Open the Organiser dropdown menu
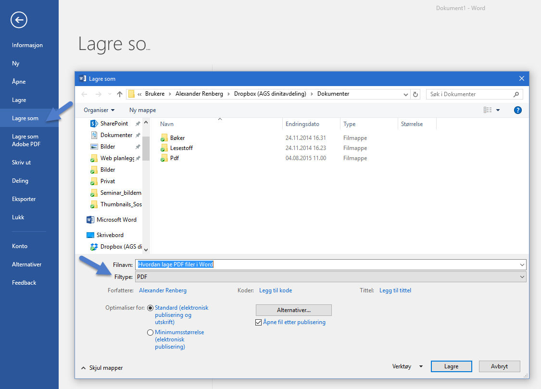 (99, 110)
